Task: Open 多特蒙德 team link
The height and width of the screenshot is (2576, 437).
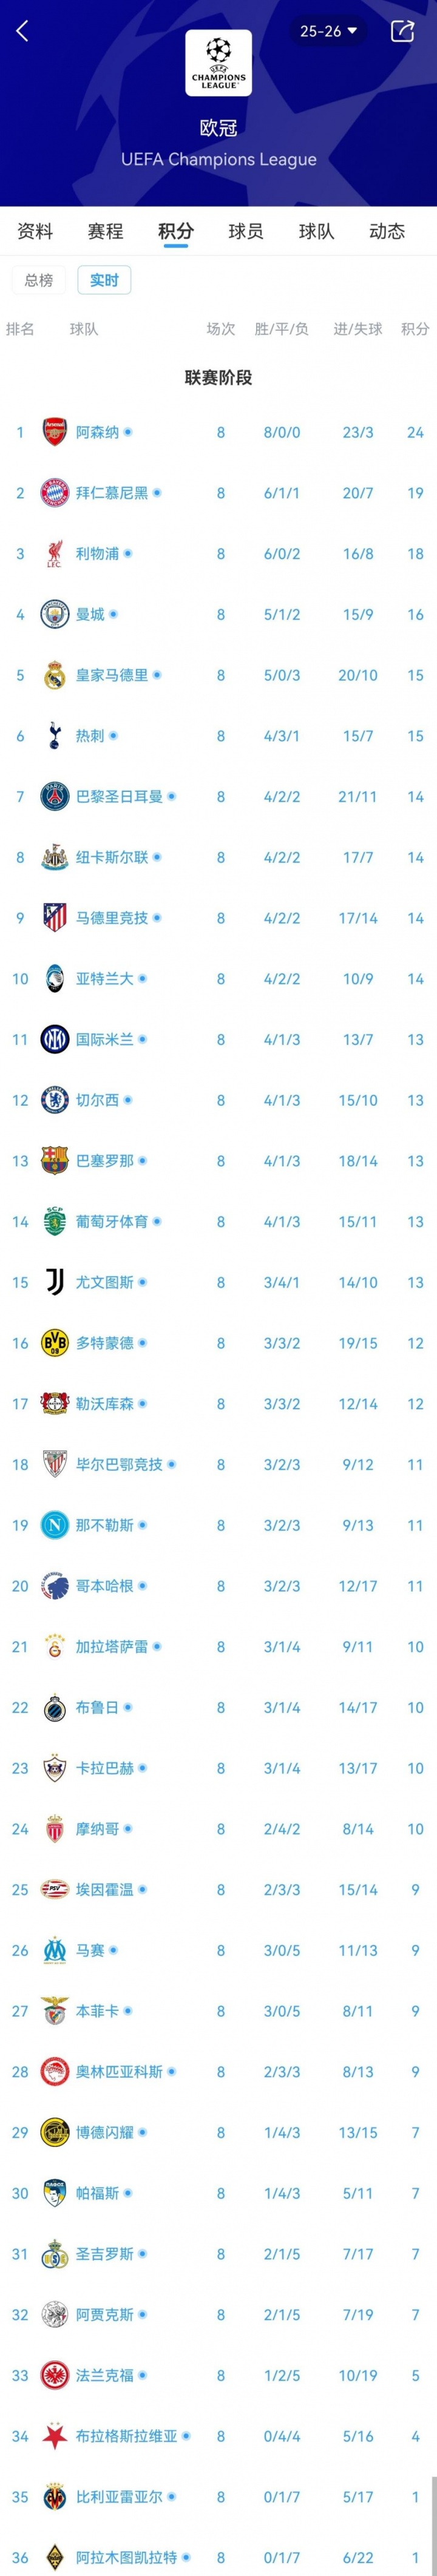Action: [104, 1343]
